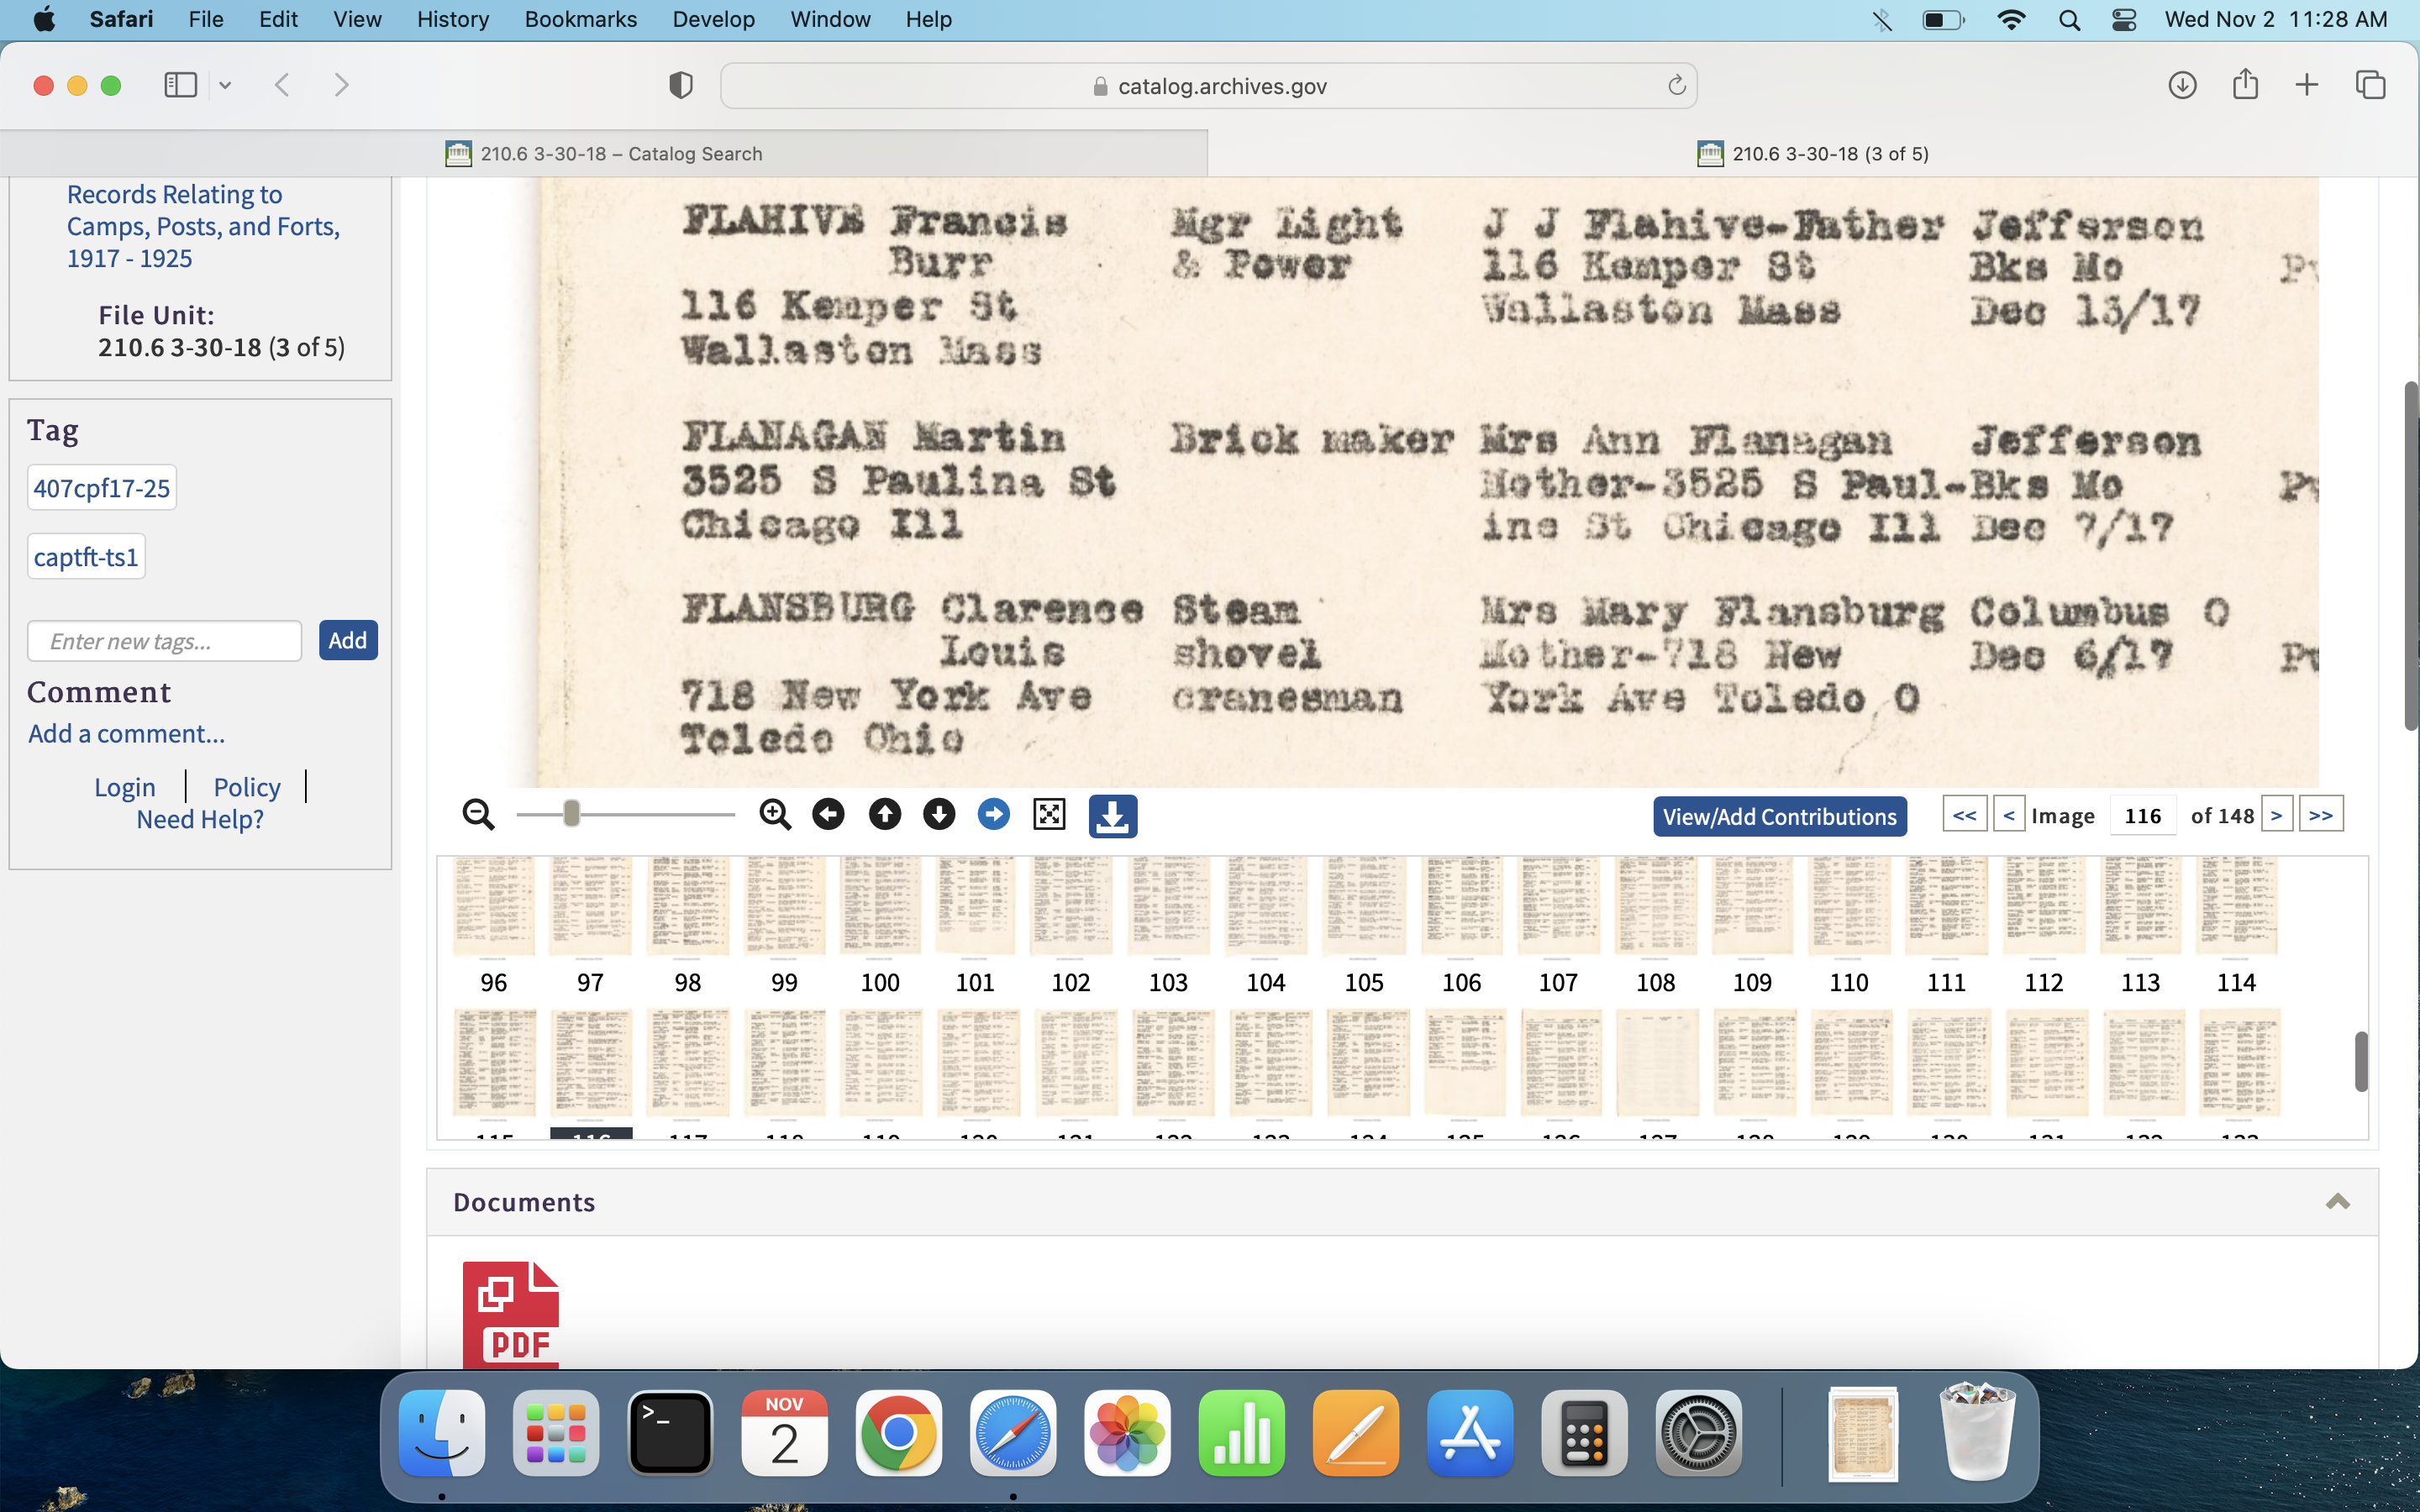Image resolution: width=2420 pixels, height=1512 pixels.
Task: Pan image down with arrow icon
Action: (x=939, y=815)
